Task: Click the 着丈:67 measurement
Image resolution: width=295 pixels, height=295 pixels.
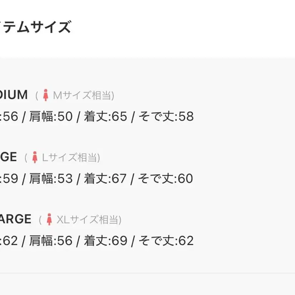Action: tap(105, 178)
